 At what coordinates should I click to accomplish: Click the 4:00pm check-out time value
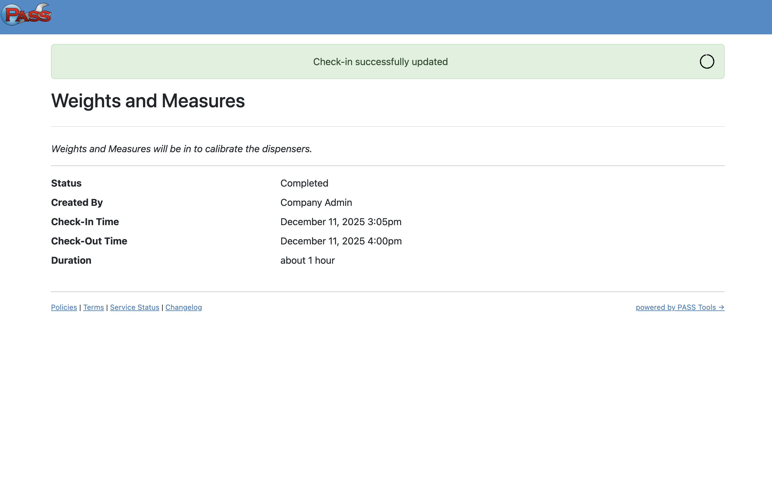[x=341, y=241]
